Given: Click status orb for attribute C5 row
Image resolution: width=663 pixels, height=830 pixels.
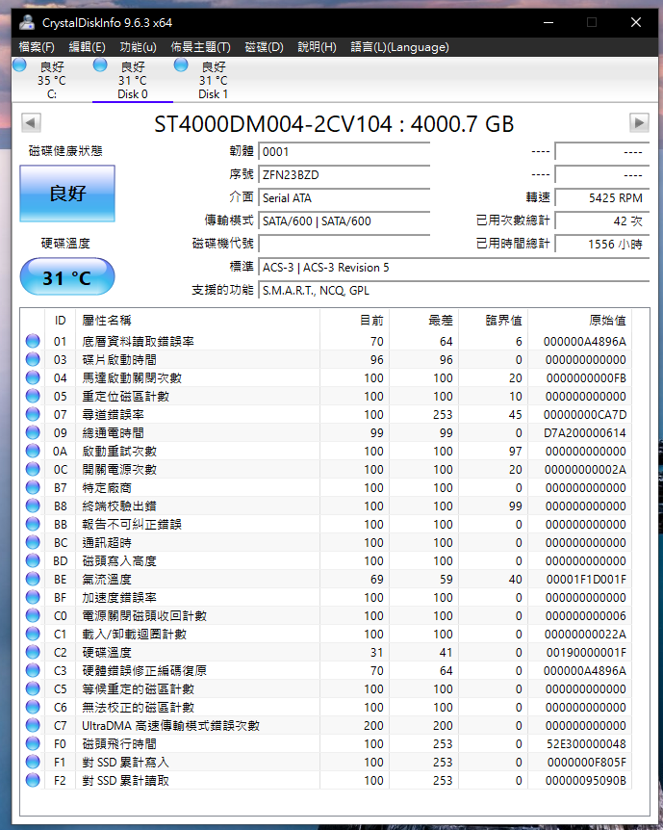Looking at the screenshot, I should tap(33, 688).
